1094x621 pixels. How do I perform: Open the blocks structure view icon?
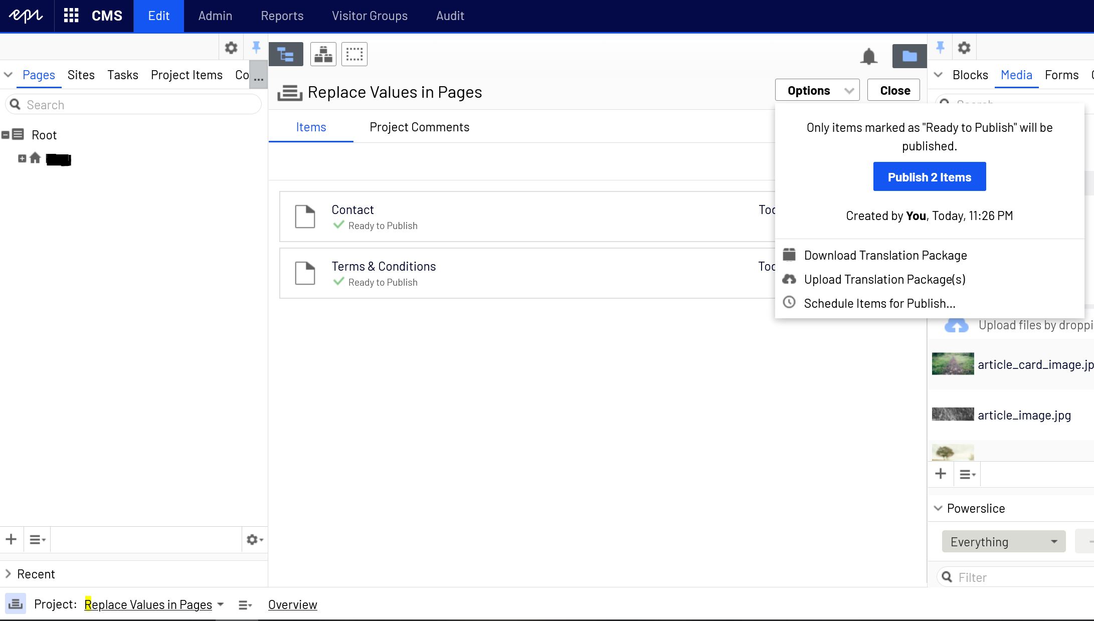[x=323, y=54]
